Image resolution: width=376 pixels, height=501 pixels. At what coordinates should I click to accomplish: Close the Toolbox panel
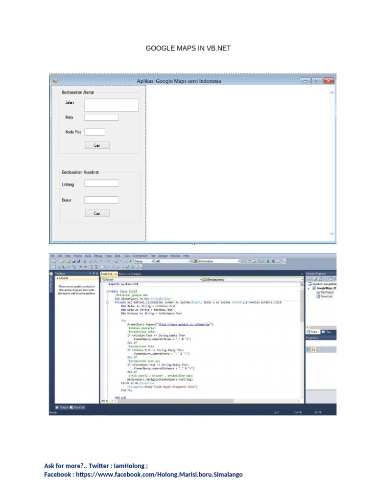pyautogui.click(x=97, y=273)
